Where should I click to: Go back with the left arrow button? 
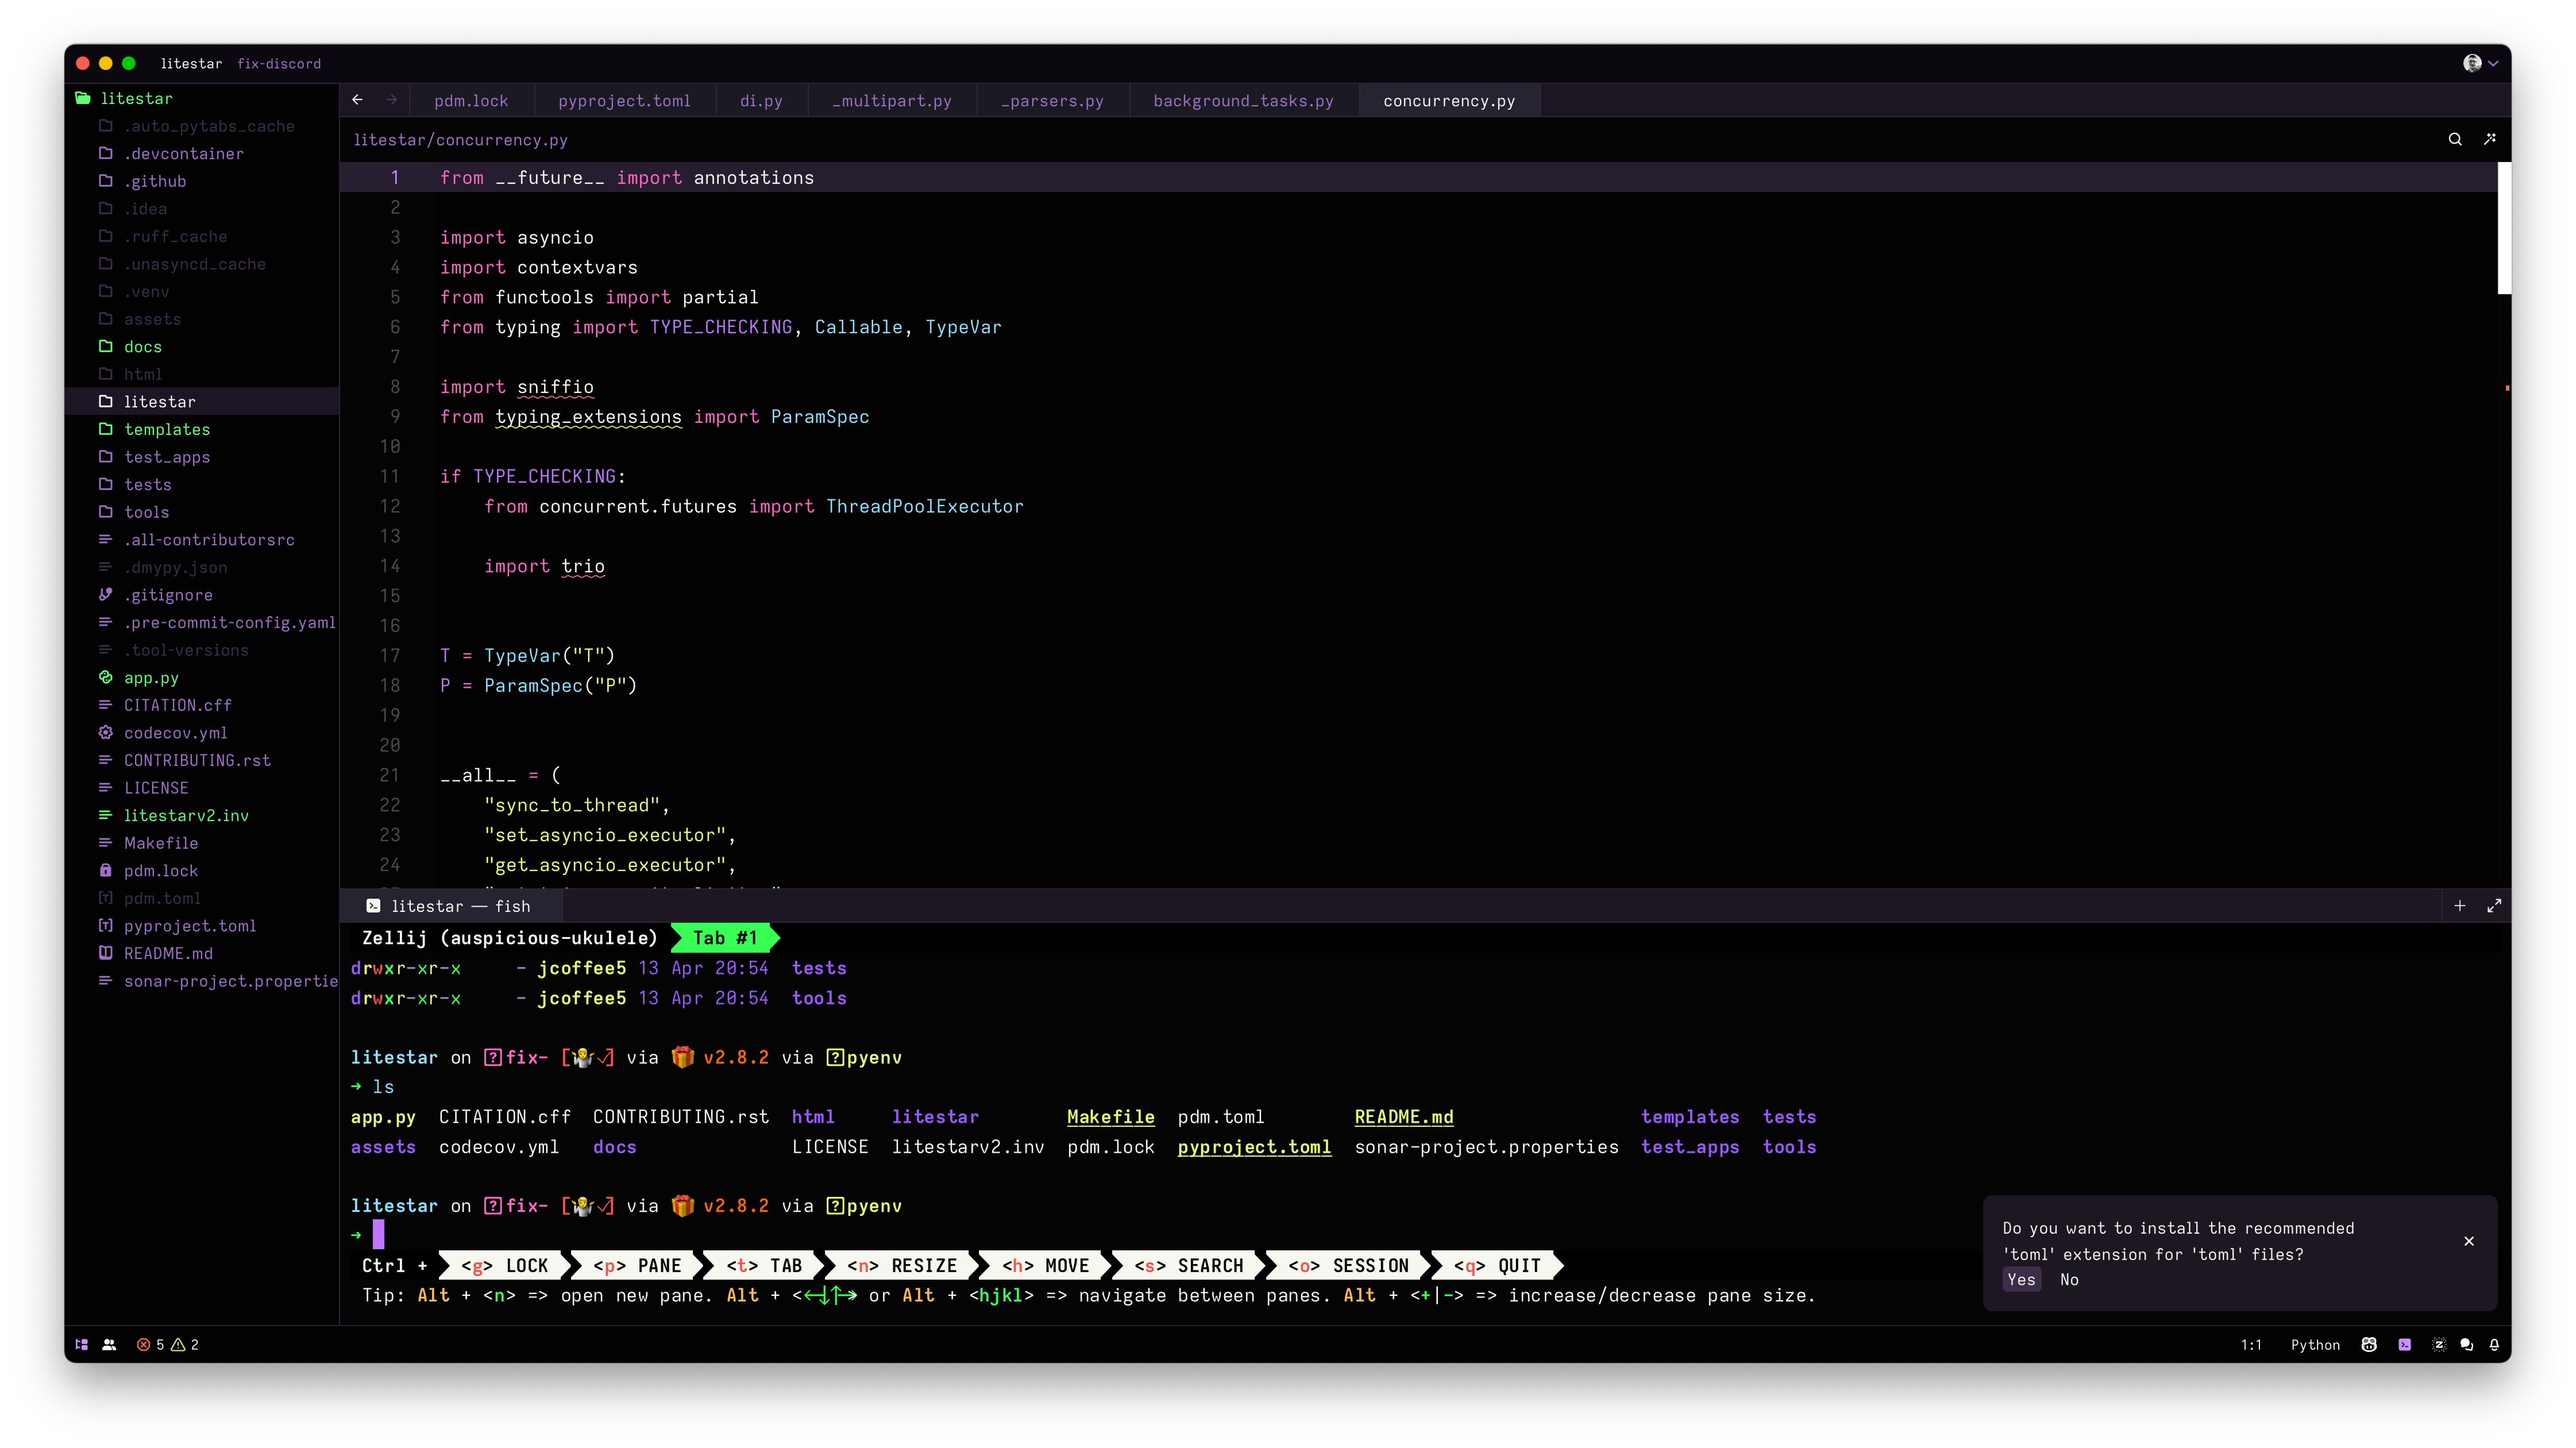coord(357,100)
